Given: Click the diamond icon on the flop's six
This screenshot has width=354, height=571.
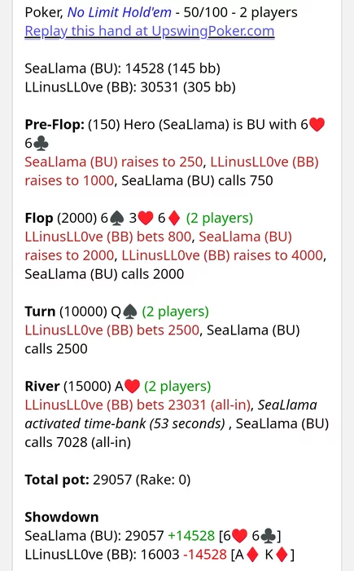Looking at the screenshot, I should [x=174, y=218].
